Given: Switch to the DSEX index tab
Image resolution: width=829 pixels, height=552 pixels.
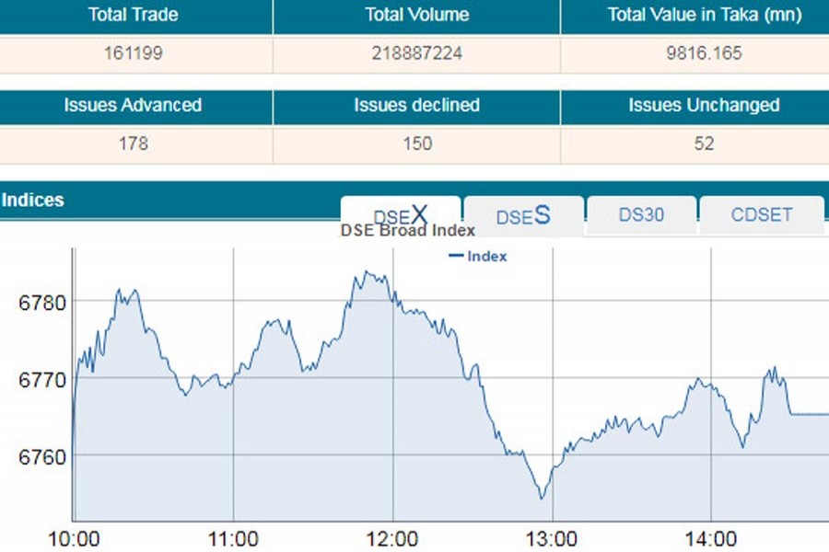Looking at the screenshot, I should point(401,214).
